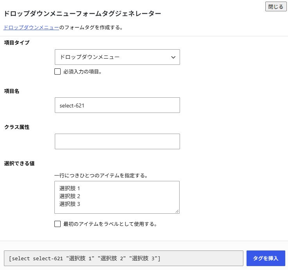Focus the 項目名 field containing select-621
Screen dimensions: 288x270
(117, 105)
